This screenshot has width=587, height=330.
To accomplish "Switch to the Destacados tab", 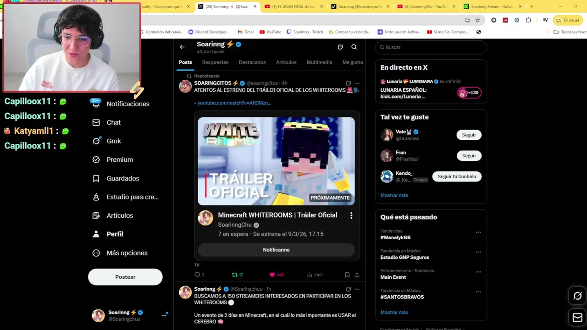I will [252, 62].
